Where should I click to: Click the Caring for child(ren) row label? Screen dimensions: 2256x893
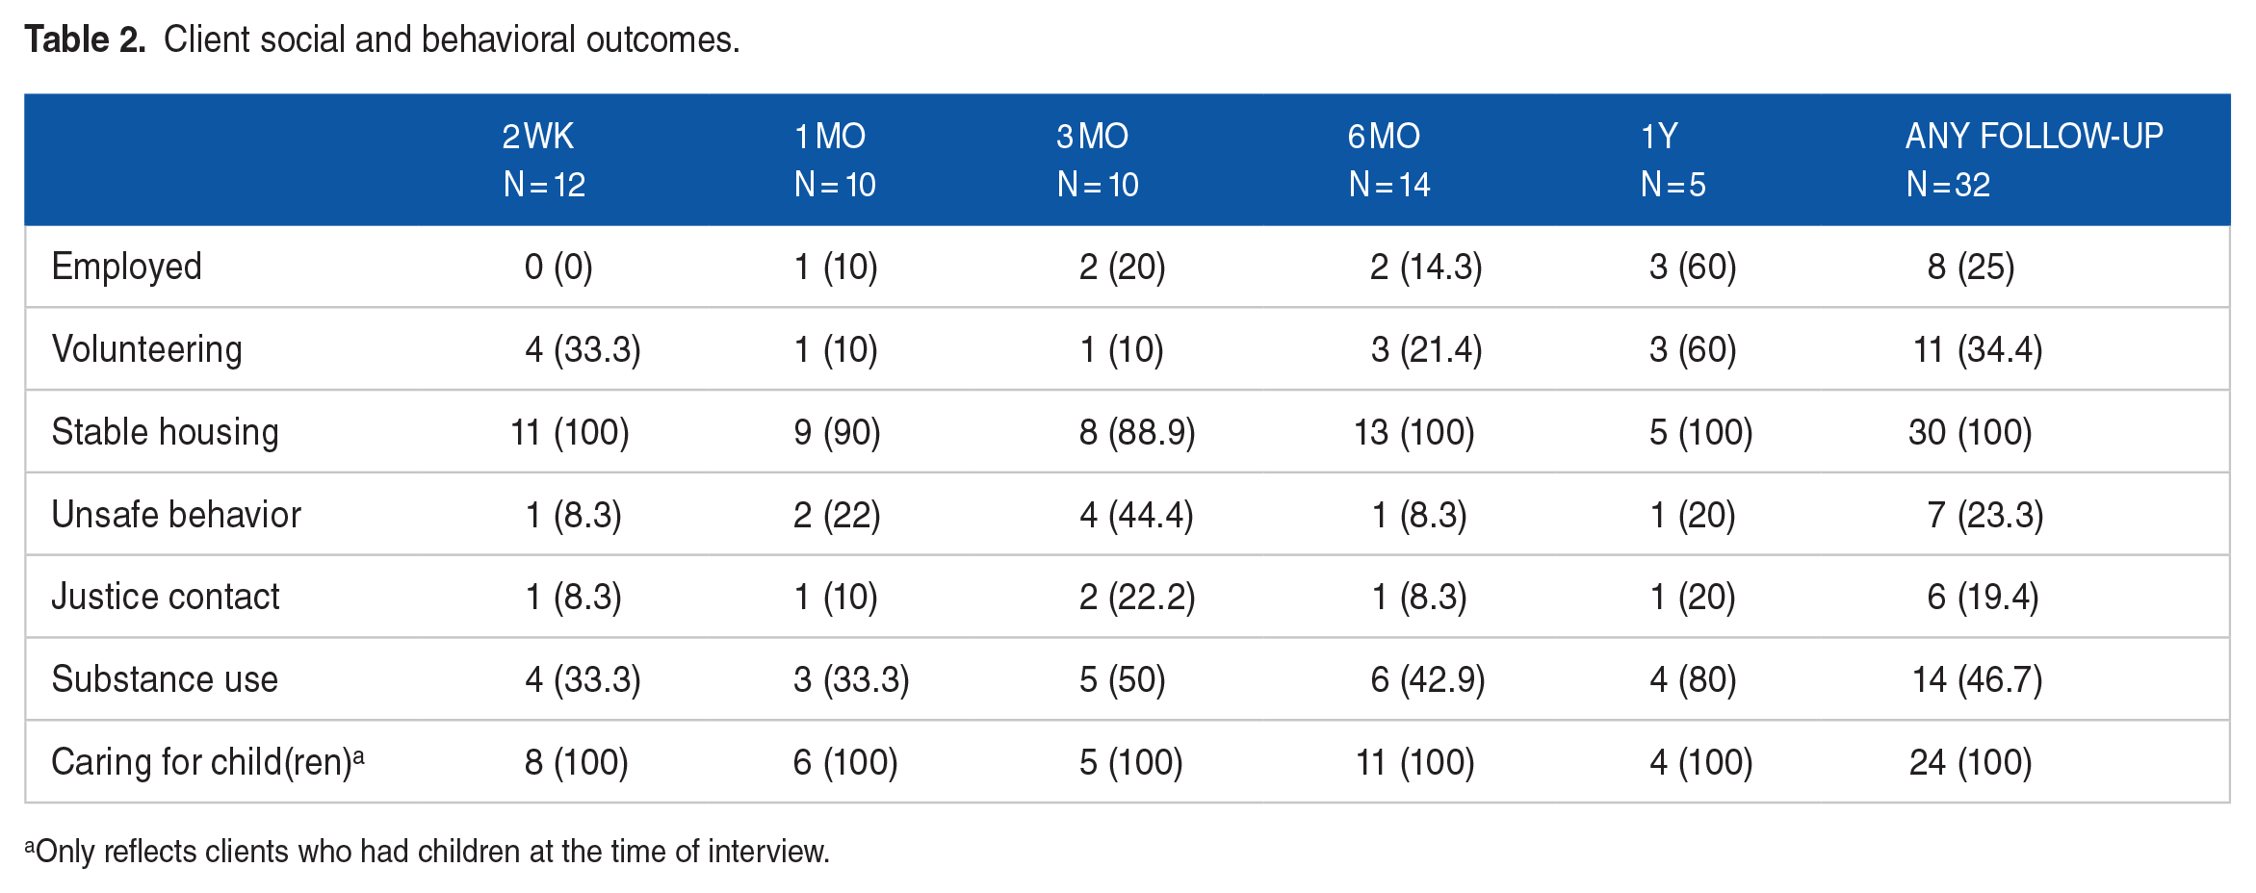coord(208,762)
